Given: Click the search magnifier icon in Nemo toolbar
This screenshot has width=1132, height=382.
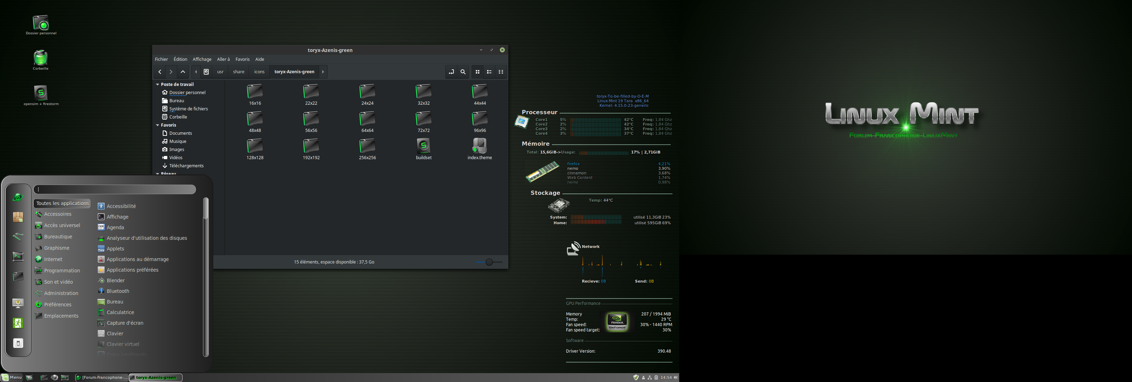Looking at the screenshot, I should click(x=463, y=72).
